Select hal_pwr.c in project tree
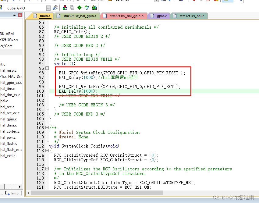259x203 pixels. (8, 137)
